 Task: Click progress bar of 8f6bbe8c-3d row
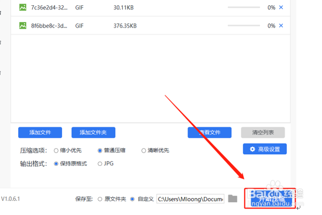click(x=244, y=26)
